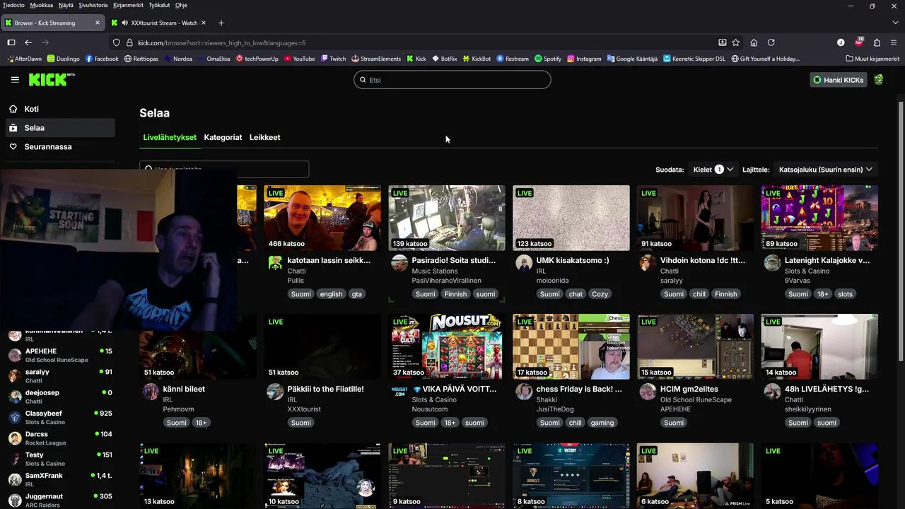Open Duolingo bookmark

(64, 59)
